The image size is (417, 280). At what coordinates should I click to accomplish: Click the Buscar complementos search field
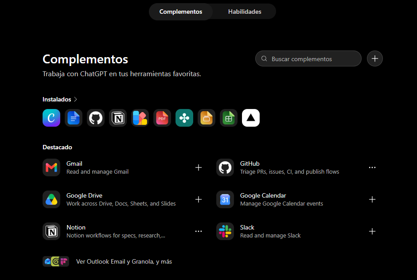pos(308,59)
